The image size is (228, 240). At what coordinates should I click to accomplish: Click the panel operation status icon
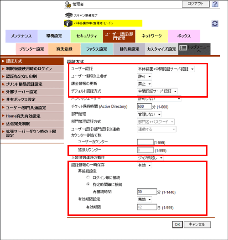68,23
